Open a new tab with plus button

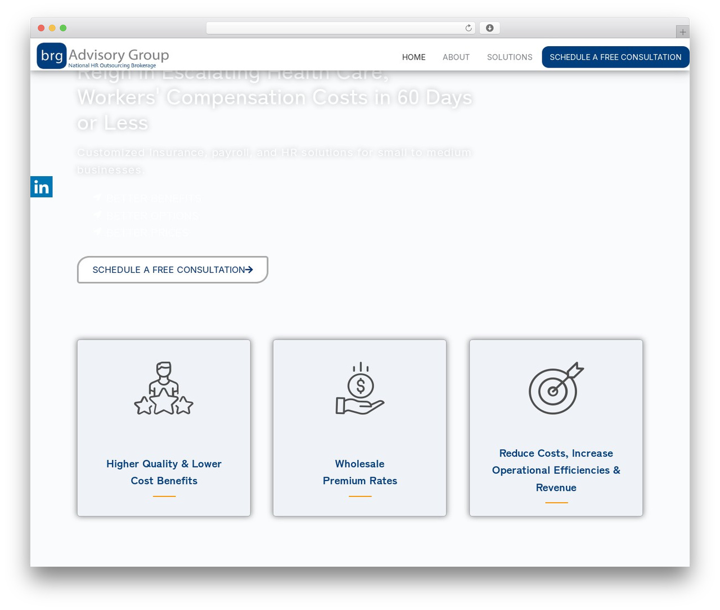[682, 32]
